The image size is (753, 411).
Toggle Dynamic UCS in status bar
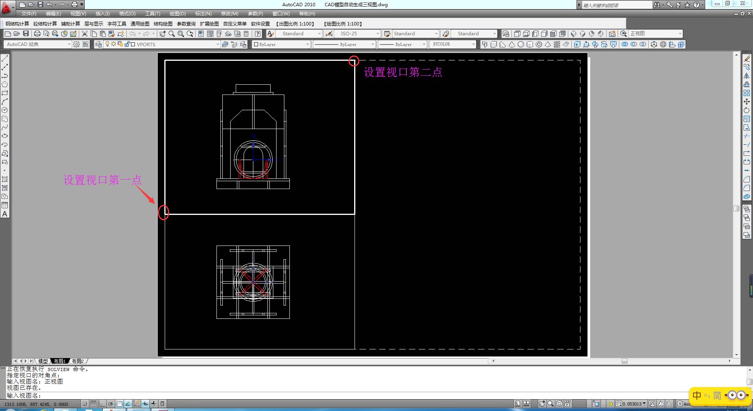(136, 404)
